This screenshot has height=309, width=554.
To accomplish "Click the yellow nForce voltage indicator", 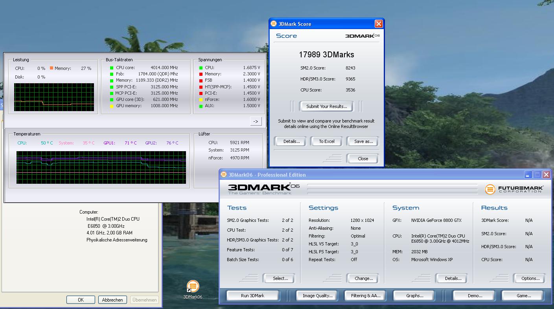I will (201, 100).
